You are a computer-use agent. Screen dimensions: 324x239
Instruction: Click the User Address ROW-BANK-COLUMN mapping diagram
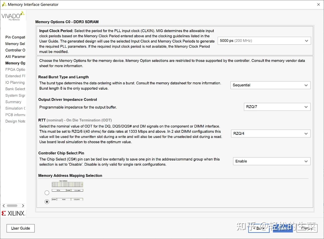pyautogui.click(x=67, y=186)
